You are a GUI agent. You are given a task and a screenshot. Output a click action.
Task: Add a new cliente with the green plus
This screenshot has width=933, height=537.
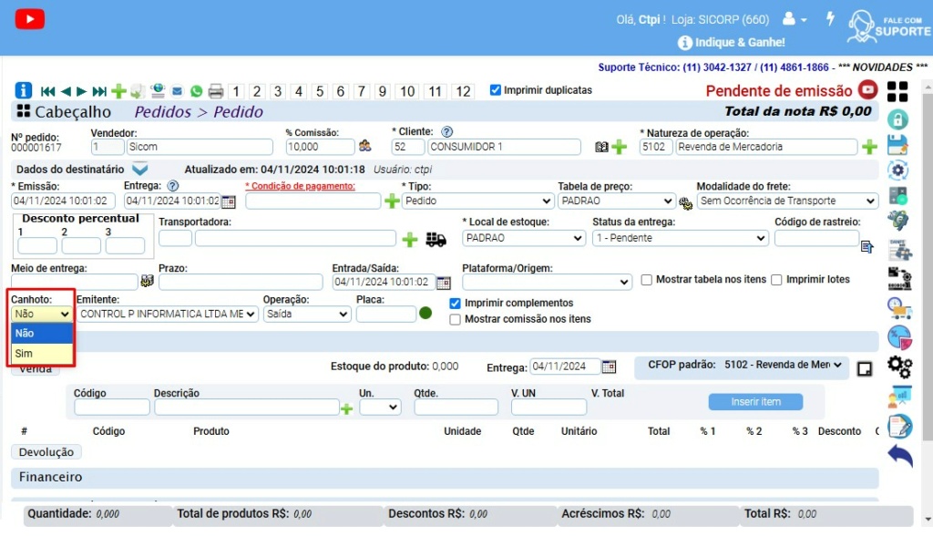[620, 147]
